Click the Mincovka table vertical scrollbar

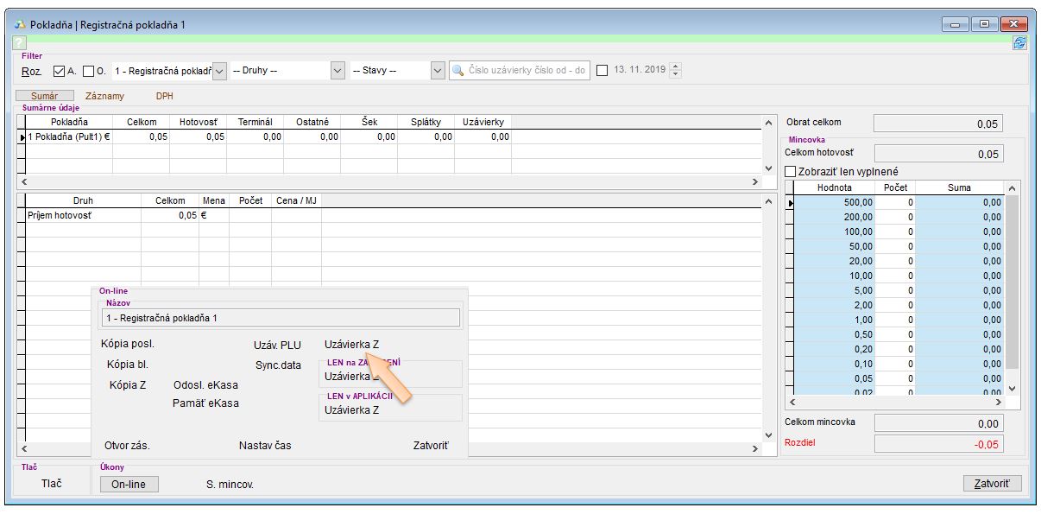(1013, 285)
